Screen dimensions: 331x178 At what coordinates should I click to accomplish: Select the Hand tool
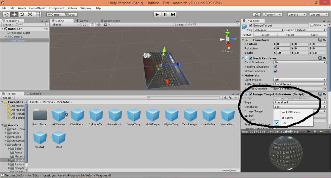(6, 14)
